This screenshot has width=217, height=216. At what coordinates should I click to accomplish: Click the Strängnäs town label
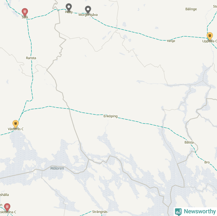100,212
